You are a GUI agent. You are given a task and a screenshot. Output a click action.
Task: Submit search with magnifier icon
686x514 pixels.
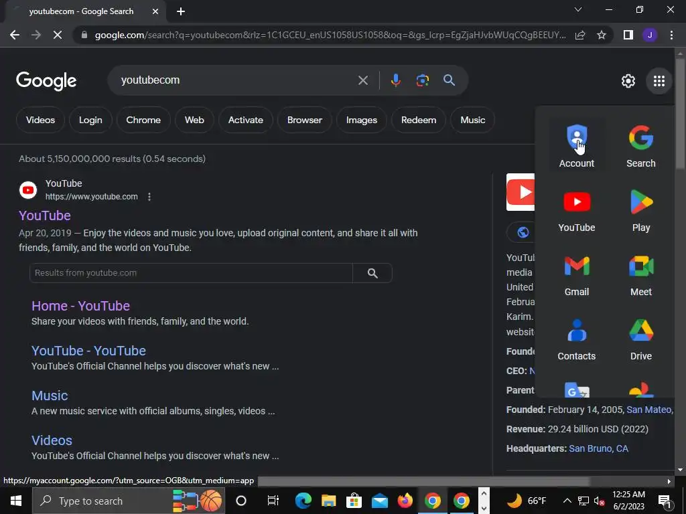coord(449,80)
